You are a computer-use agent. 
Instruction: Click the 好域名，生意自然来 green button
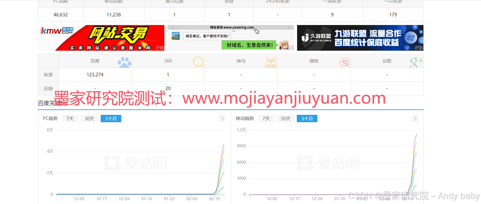[249, 45]
